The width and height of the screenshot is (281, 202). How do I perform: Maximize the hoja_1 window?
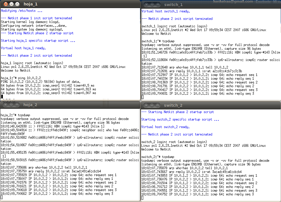click(x=17, y=4)
